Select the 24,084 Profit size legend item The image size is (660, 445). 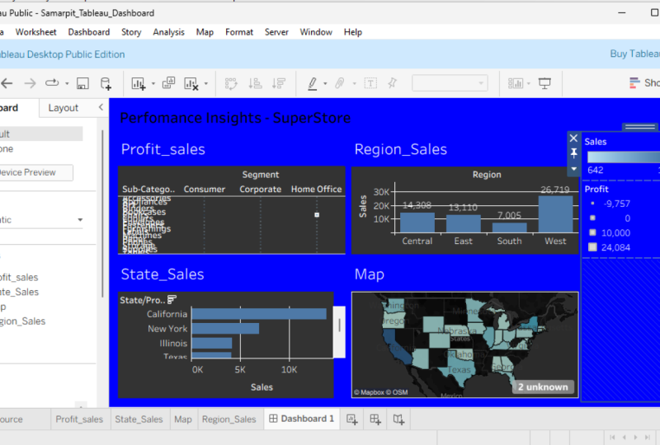coord(610,247)
